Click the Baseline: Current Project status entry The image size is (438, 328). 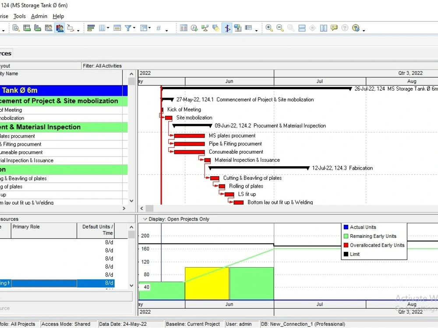click(193, 324)
